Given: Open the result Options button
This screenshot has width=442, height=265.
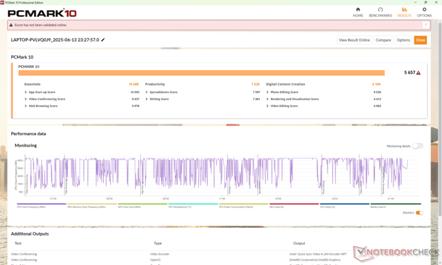Looking at the screenshot, I should [x=403, y=40].
